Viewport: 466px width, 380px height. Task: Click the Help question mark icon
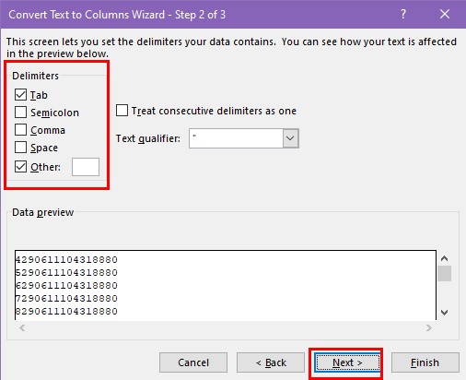point(403,14)
